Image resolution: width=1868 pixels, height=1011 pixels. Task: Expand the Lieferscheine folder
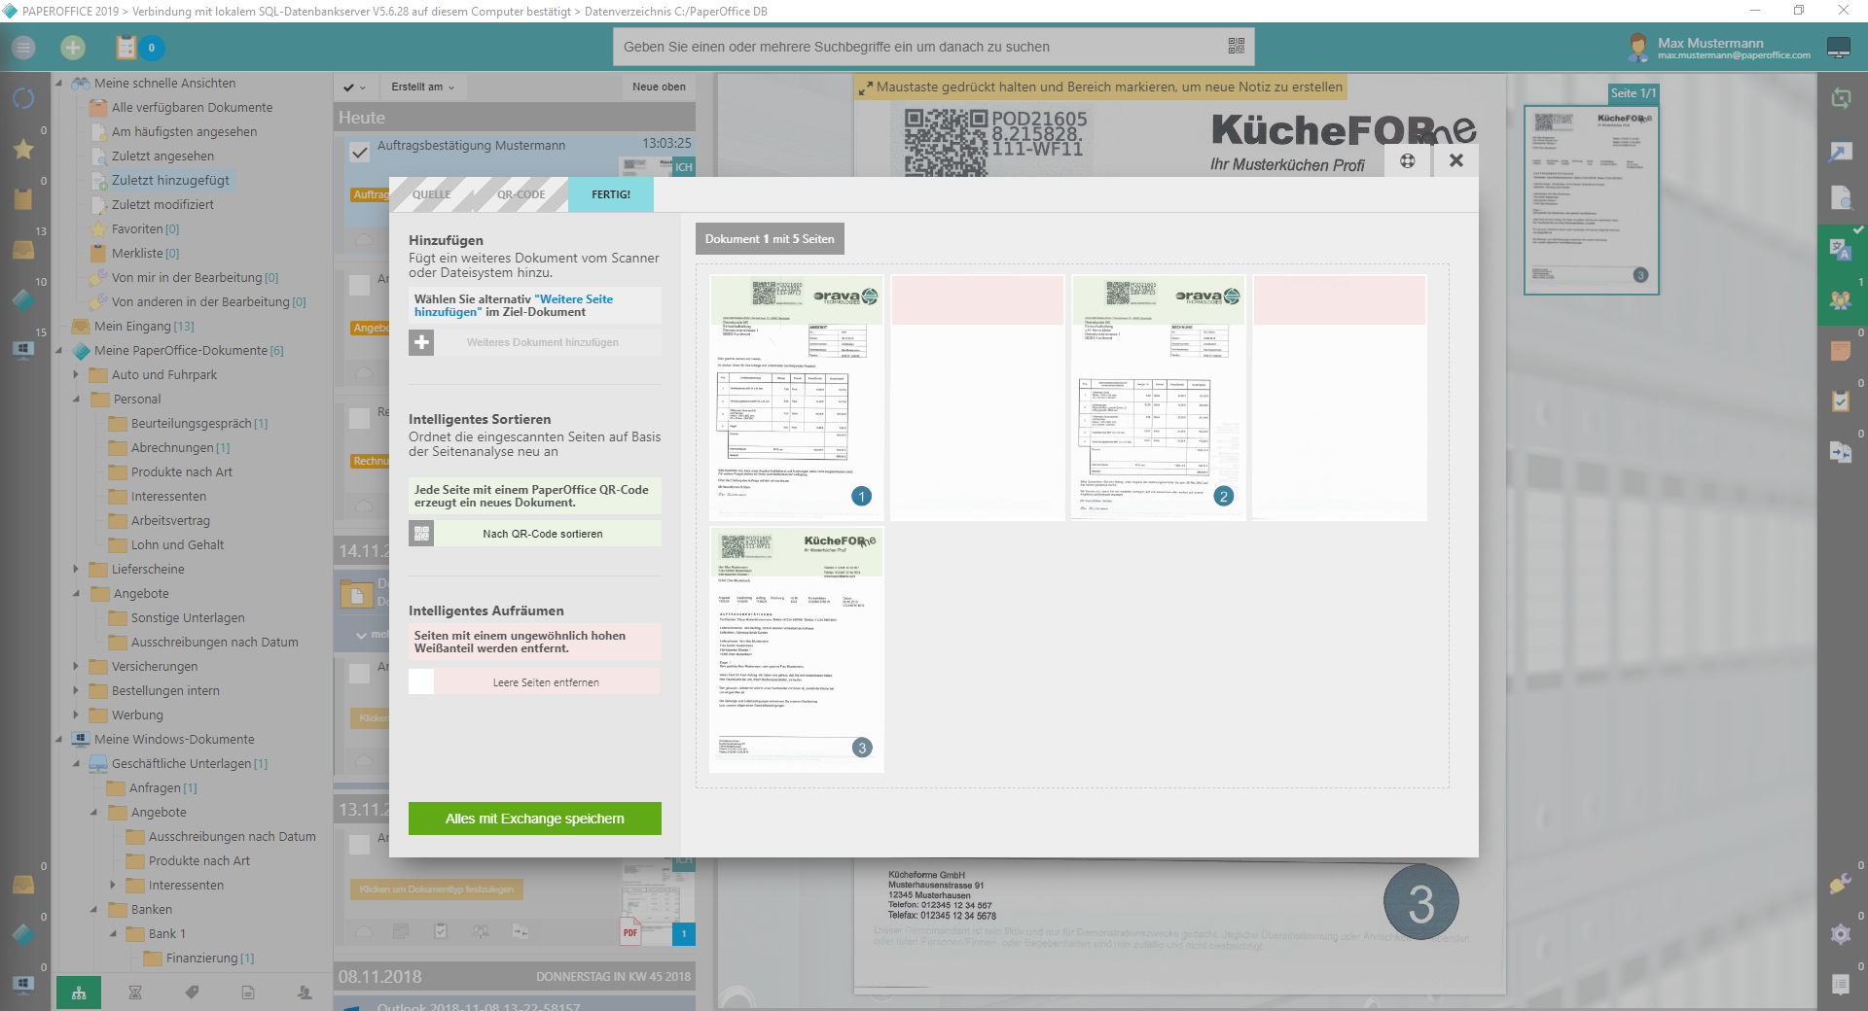click(x=76, y=569)
